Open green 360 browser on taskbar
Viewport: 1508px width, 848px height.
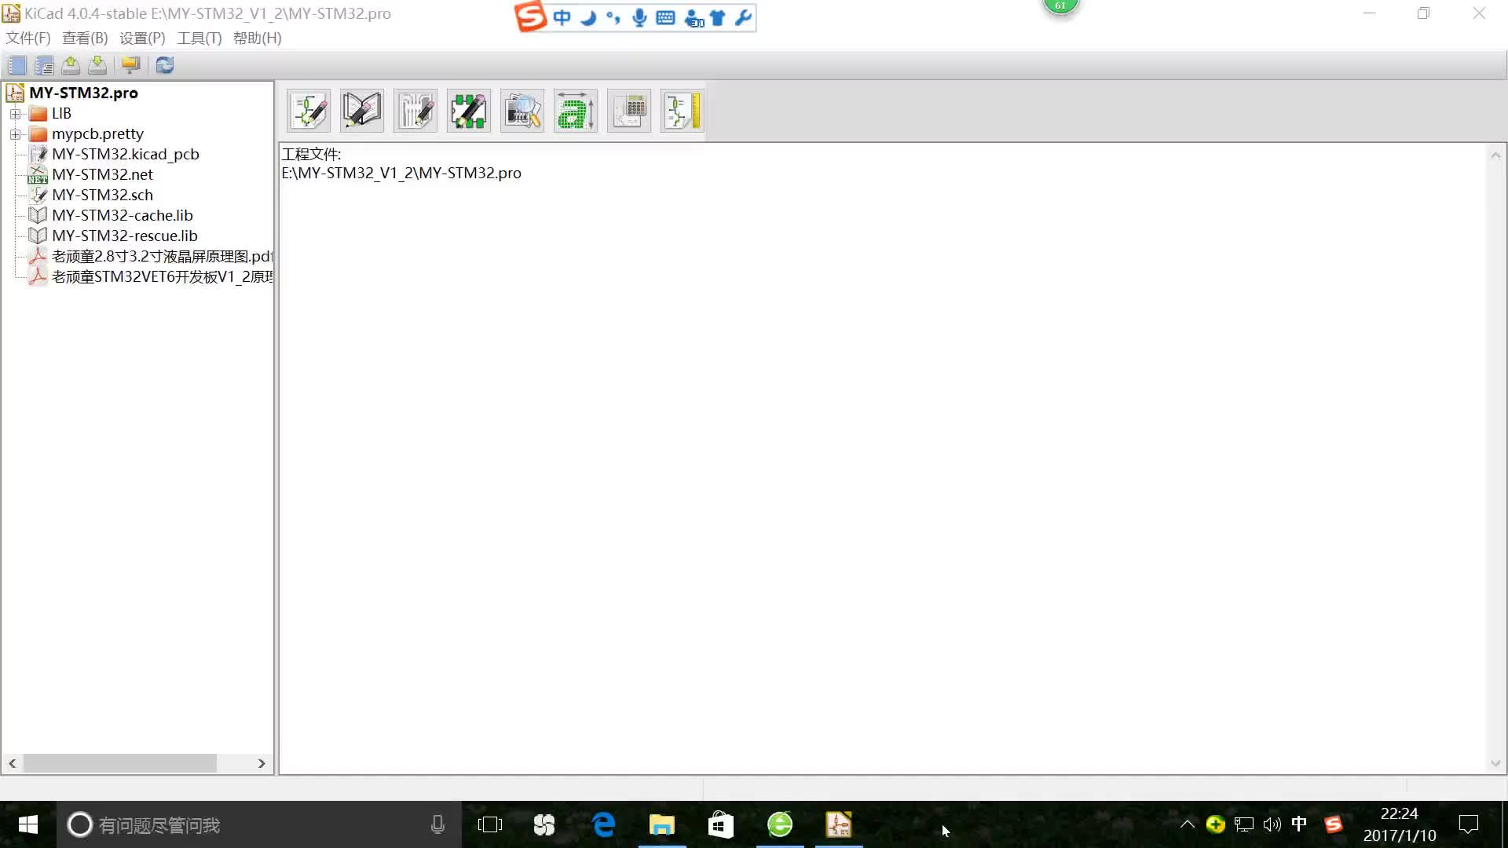point(780,824)
